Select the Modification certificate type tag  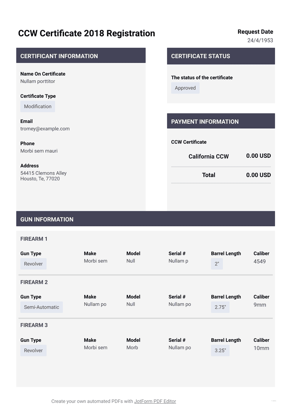38,107
